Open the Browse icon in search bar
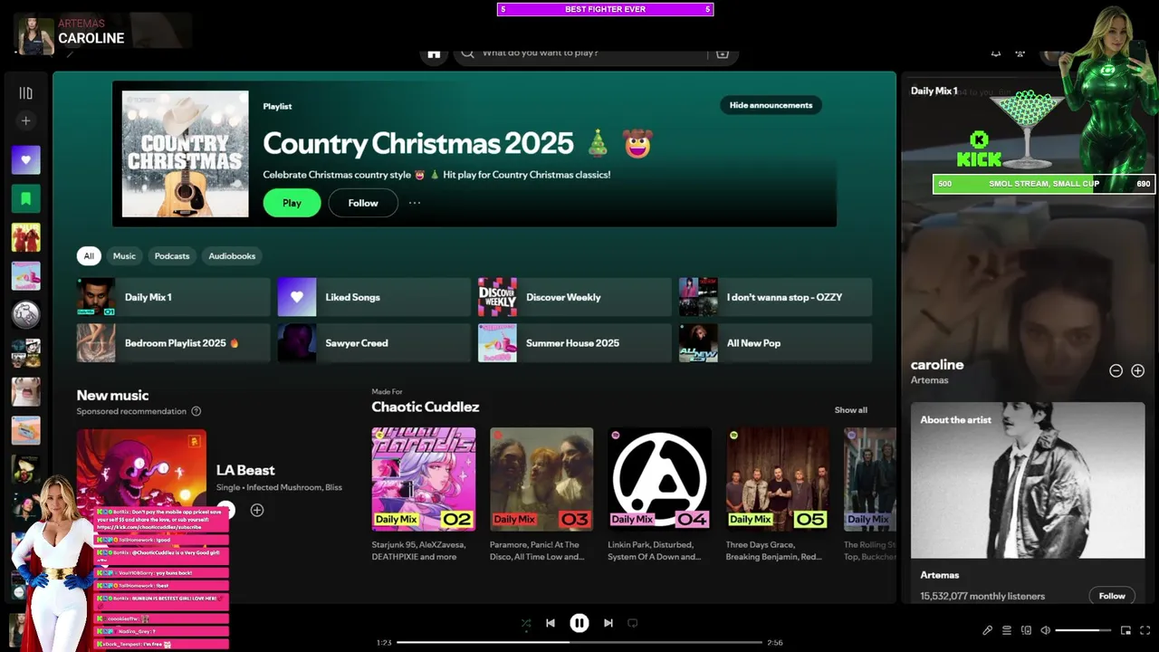1159x652 pixels. (723, 53)
